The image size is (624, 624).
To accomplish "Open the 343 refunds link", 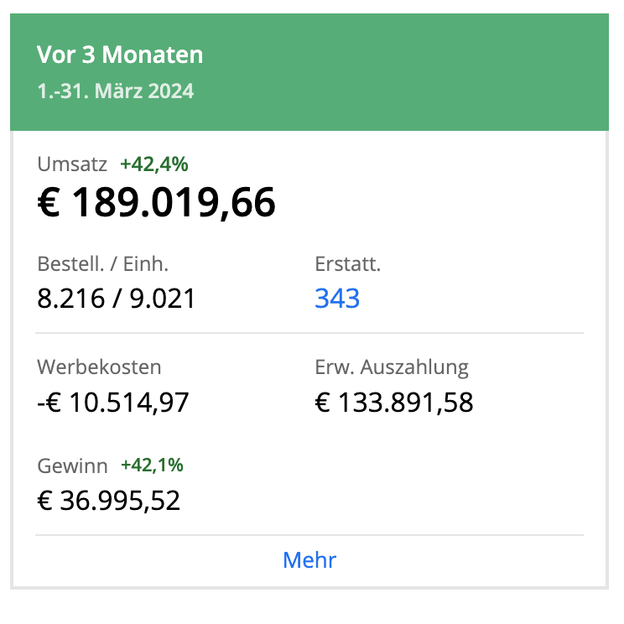I will point(337,299).
